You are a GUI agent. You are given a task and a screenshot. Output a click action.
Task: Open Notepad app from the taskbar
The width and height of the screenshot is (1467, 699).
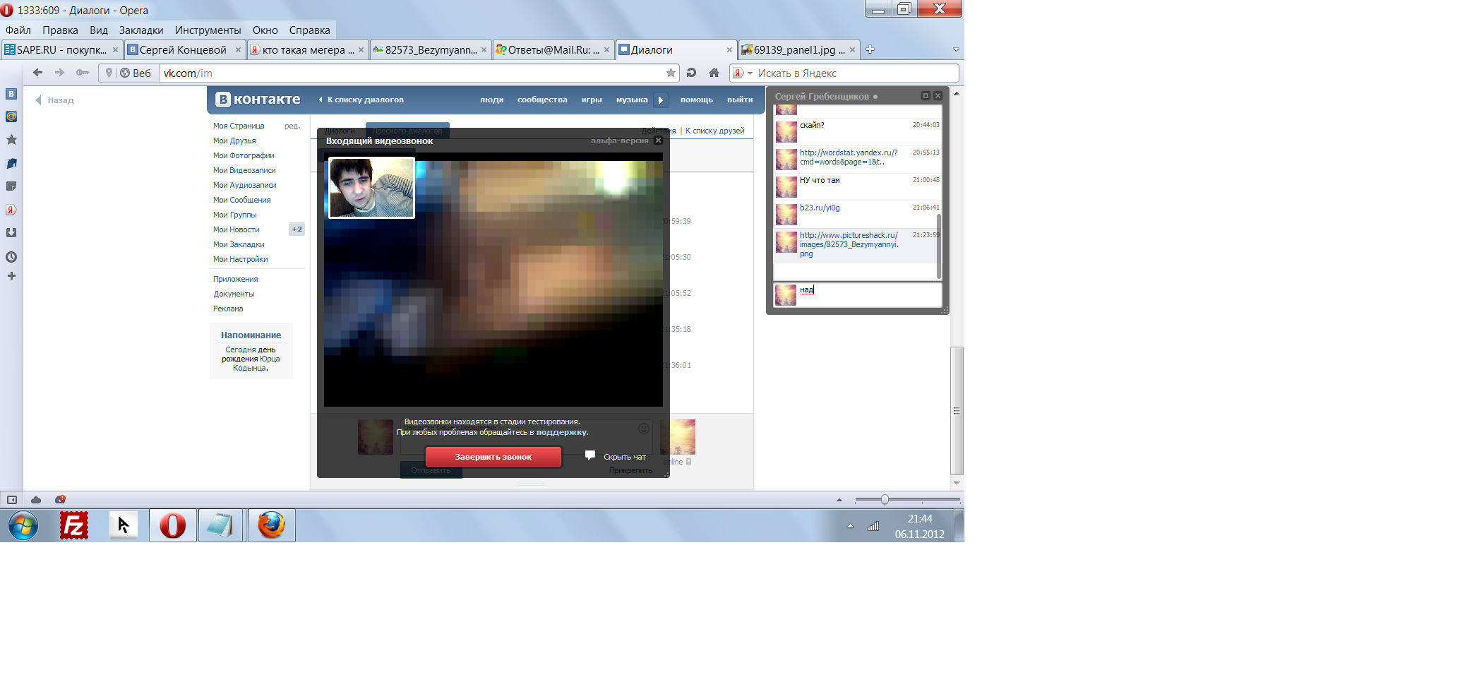pyautogui.click(x=221, y=525)
